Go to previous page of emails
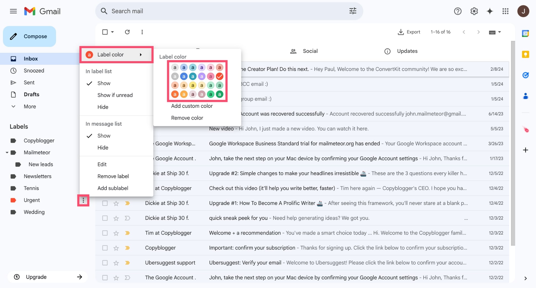The image size is (536, 288). 464,32
